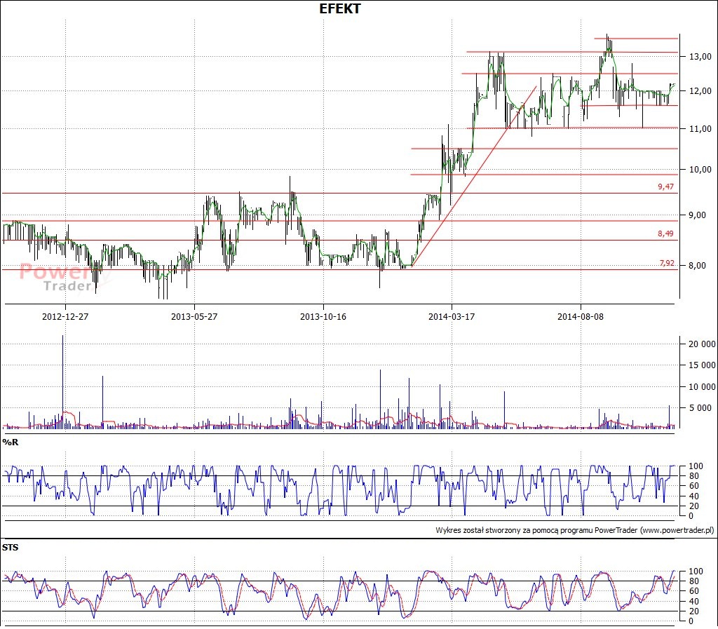Click the PowerTrader attribution text
Screen dimensions: 718x629
click(575, 531)
